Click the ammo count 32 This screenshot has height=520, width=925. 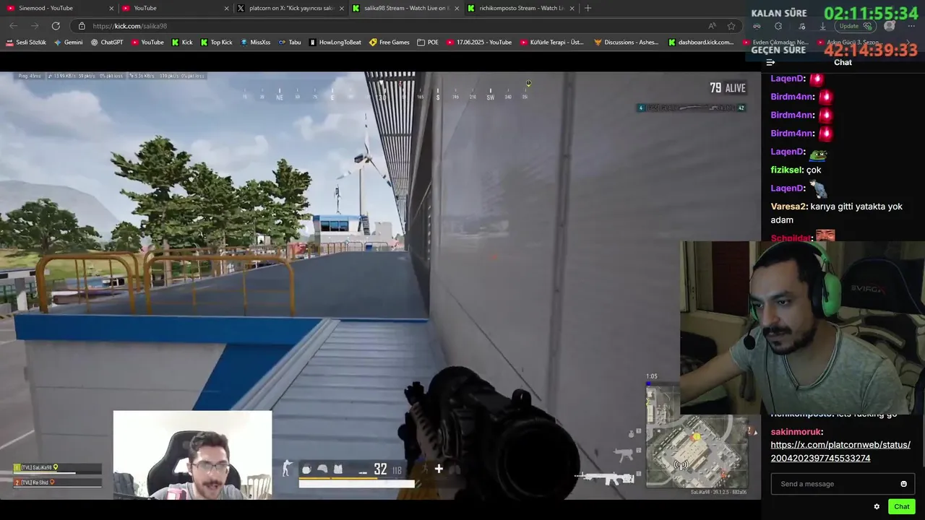click(x=380, y=469)
